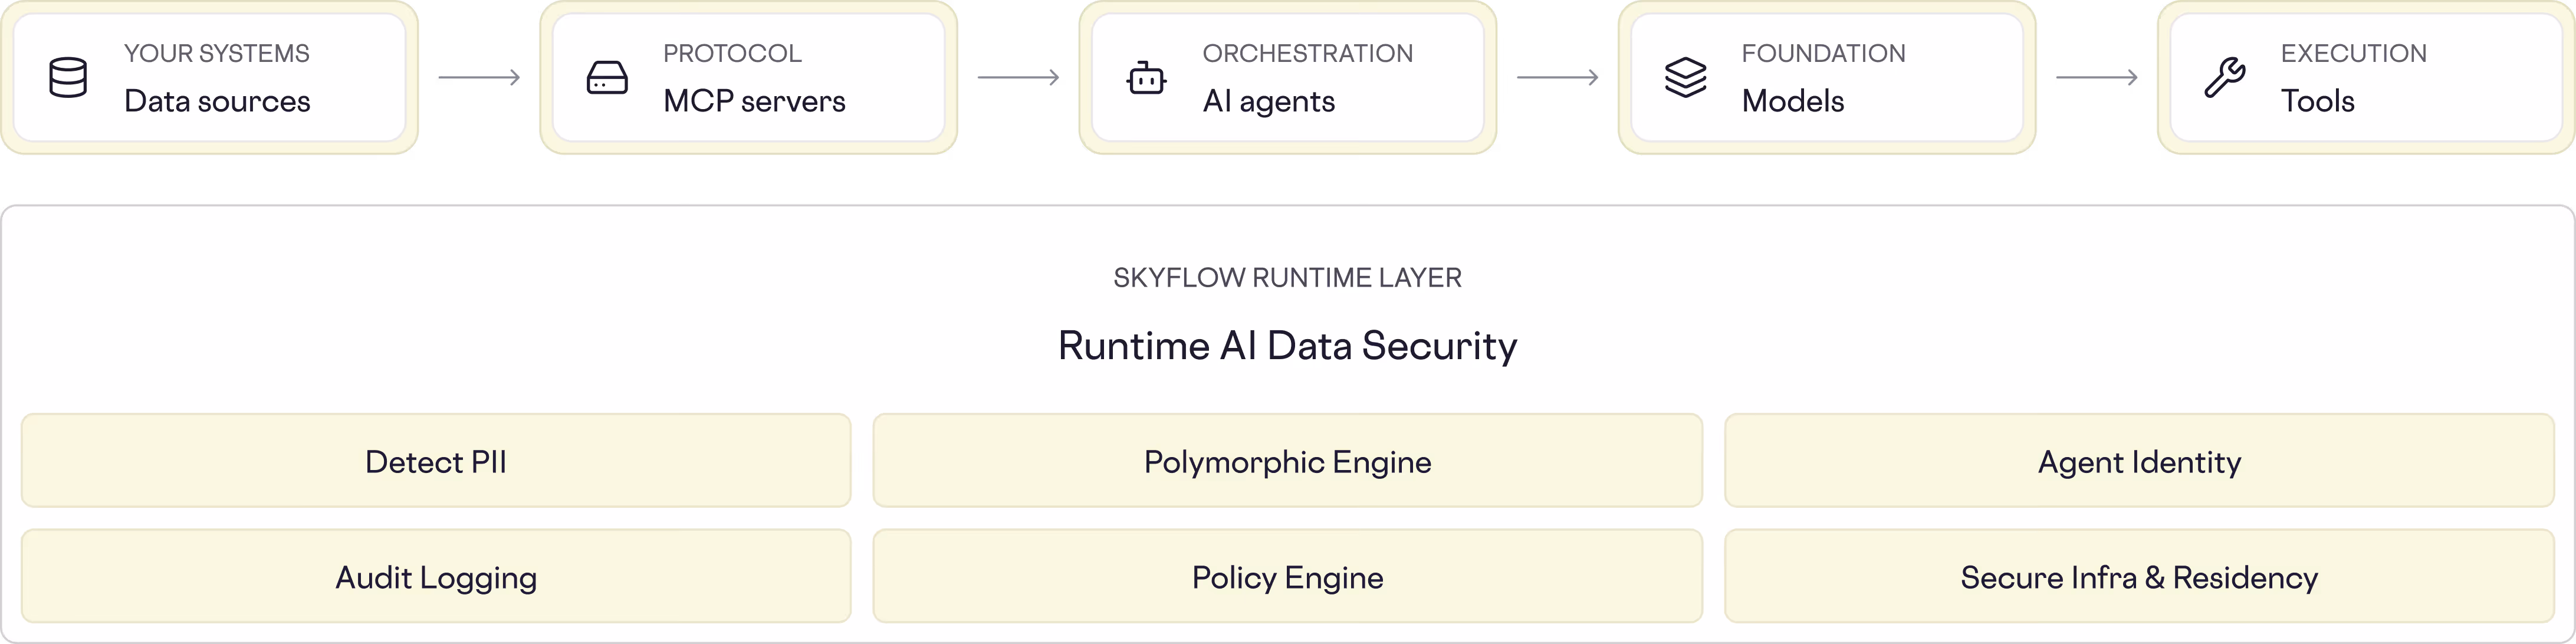Click arrow between MCP servers and AI agents
This screenshot has width=2576, height=644.
(x=1018, y=77)
